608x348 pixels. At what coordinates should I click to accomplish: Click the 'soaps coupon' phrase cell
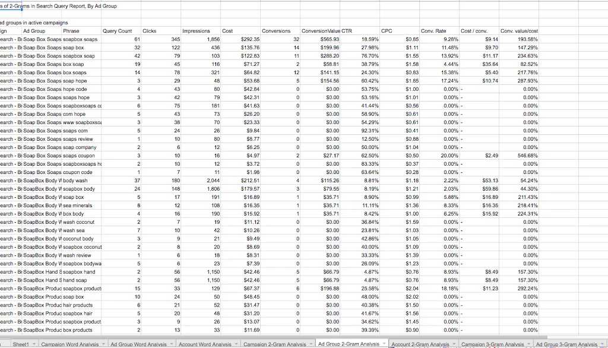(x=81, y=156)
